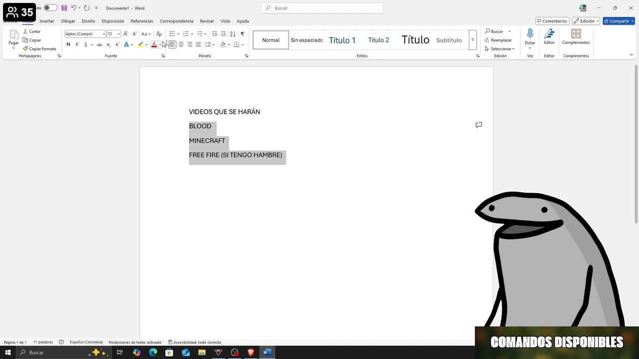Viewport: 639px width, 359px height.
Task: Clear all formatting with the eraser-A icon
Action: click(x=159, y=34)
